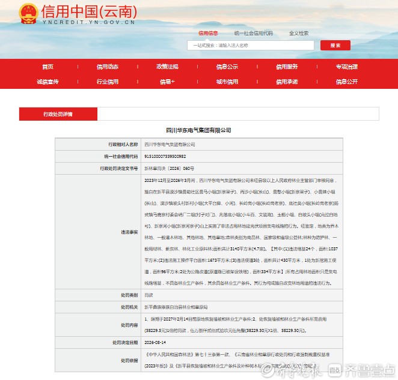Select the 统一社会信用代码 search tab
This screenshot has height=380, width=398.
click(253, 33)
